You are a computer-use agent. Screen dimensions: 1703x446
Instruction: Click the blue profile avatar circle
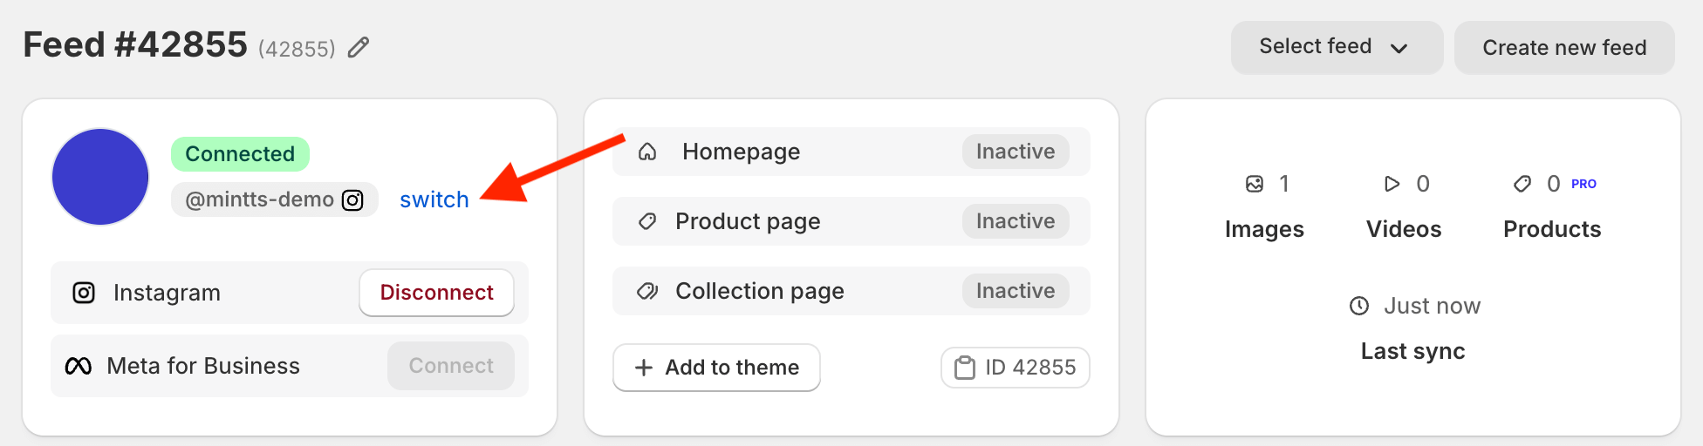(100, 177)
